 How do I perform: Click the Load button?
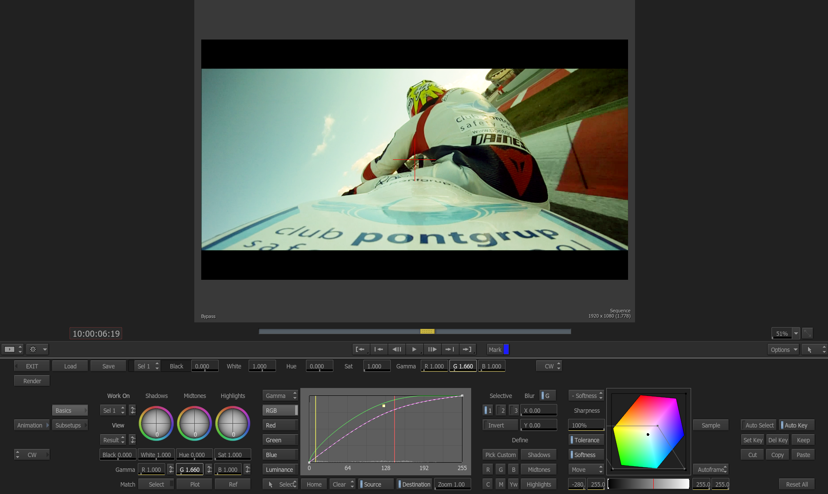point(70,366)
